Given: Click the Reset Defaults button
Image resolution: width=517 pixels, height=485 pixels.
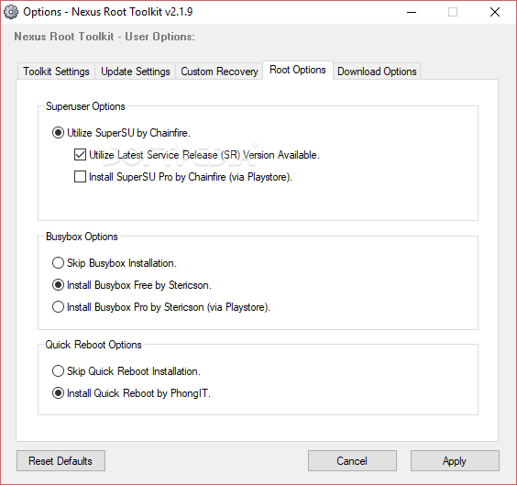Looking at the screenshot, I should click(60, 461).
